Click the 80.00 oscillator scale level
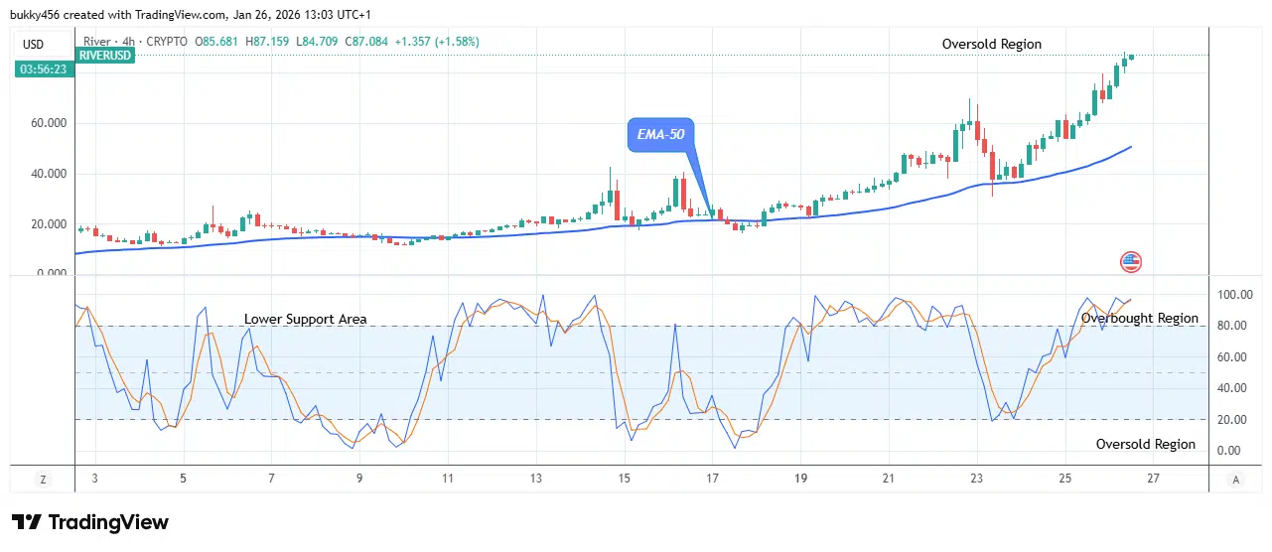This screenshot has width=1272, height=552. (1234, 326)
